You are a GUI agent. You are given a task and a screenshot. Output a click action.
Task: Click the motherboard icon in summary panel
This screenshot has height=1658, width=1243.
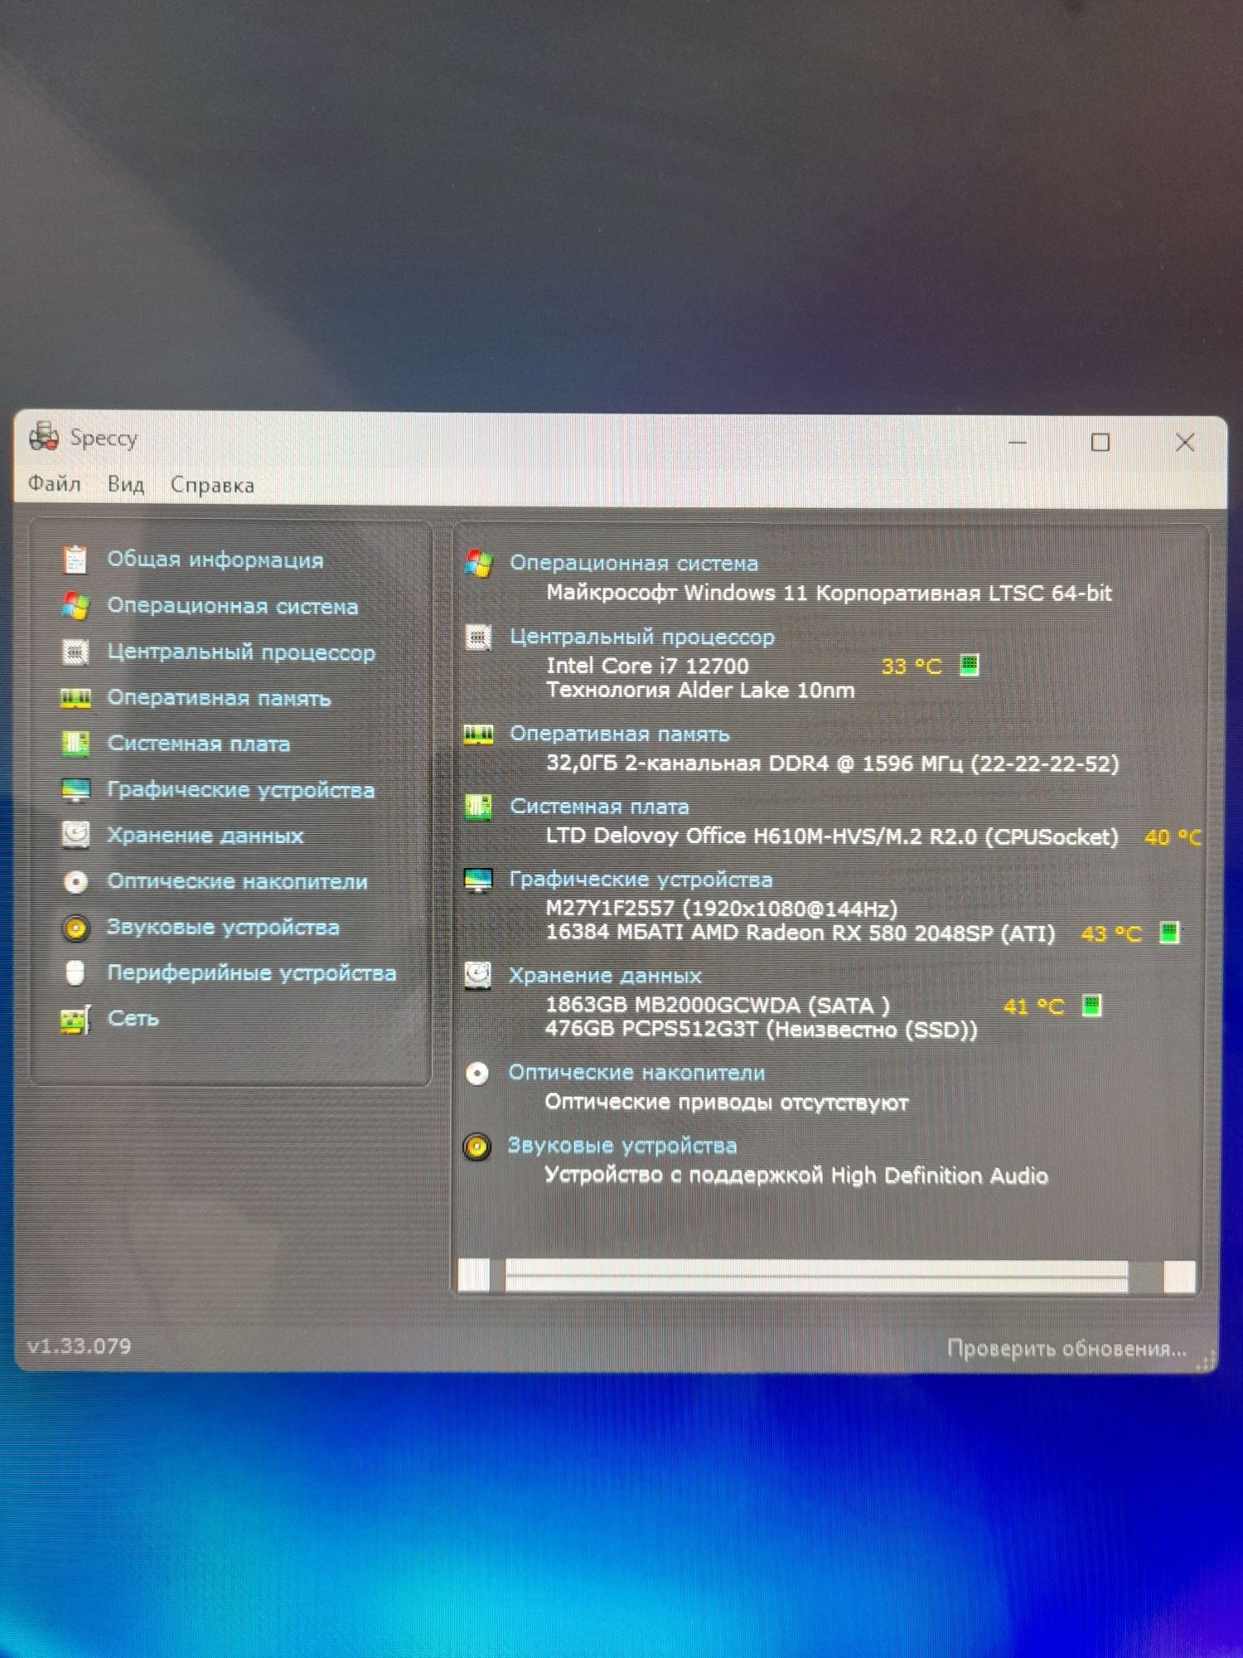[478, 807]
